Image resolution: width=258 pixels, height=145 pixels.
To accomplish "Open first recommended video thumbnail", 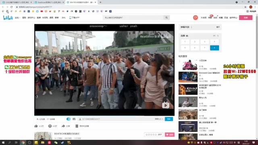I will click(188, 64).
